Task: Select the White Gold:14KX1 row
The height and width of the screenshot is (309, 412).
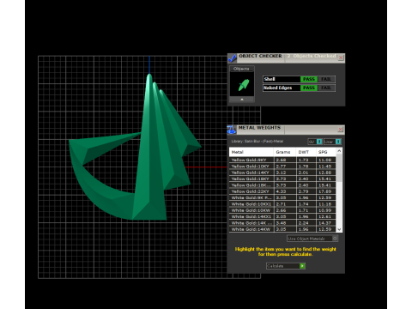Action: [x=282, y=216]
